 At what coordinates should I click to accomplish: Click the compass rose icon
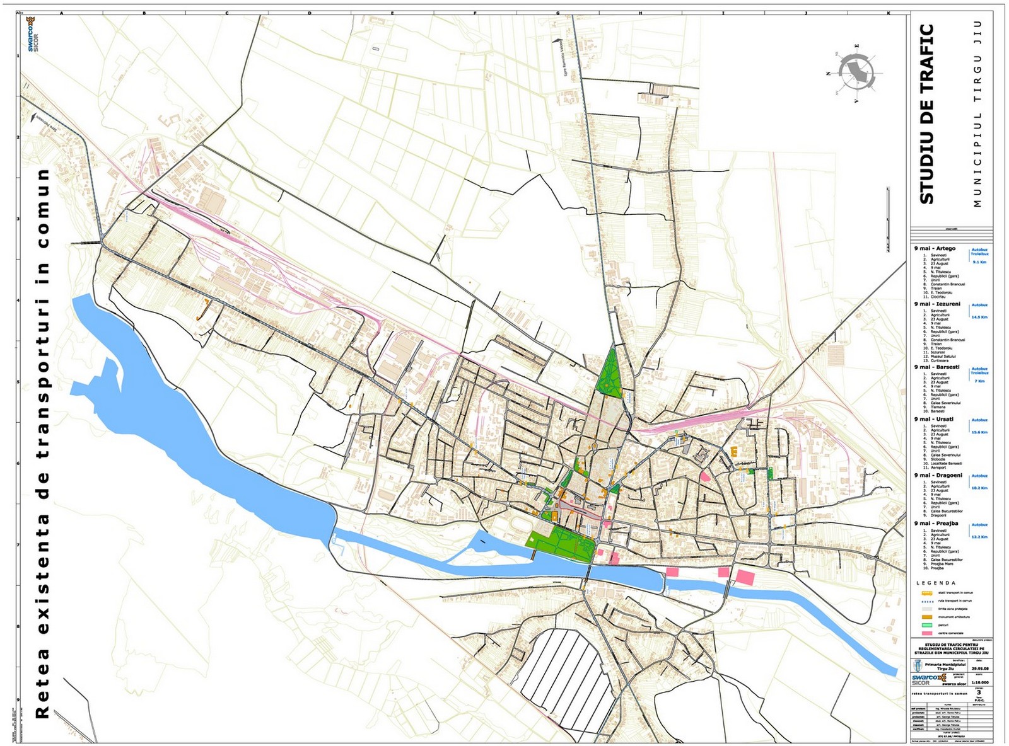[x=856, y=69]
